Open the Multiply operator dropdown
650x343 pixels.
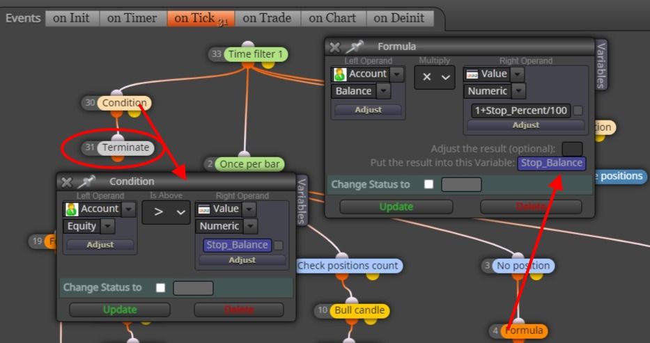click(x=435, y=77)
